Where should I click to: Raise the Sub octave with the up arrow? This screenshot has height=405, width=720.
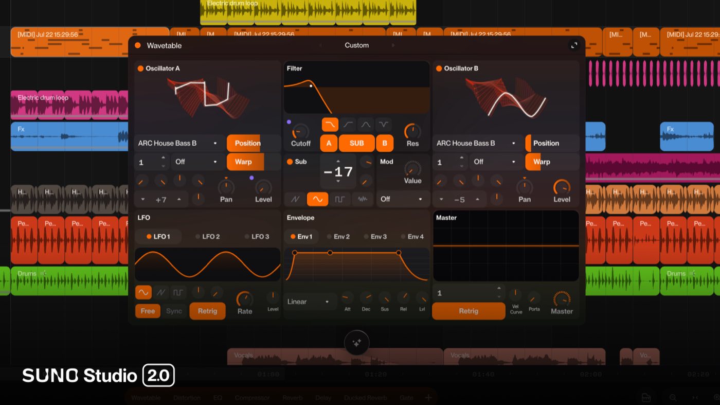click(338, 162)
